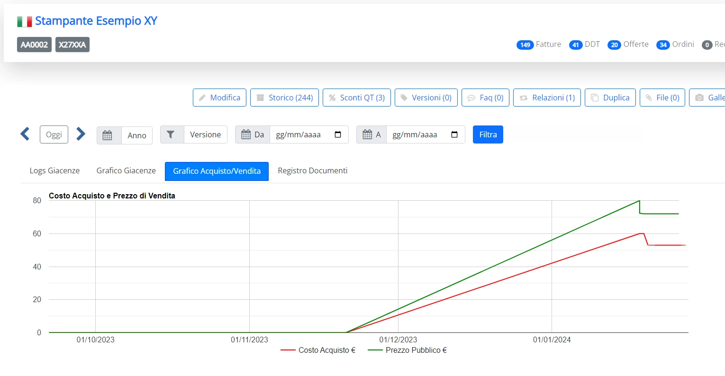Image resolution: width=725 pixels, height=376 pixels.
Task: Click the next period right arrow
Action: point(81,134)
